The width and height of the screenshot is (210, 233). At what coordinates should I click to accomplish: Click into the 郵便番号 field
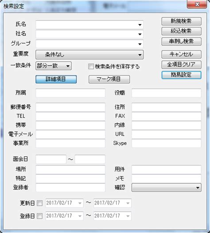pyautogui.click(x=70, y=107)
